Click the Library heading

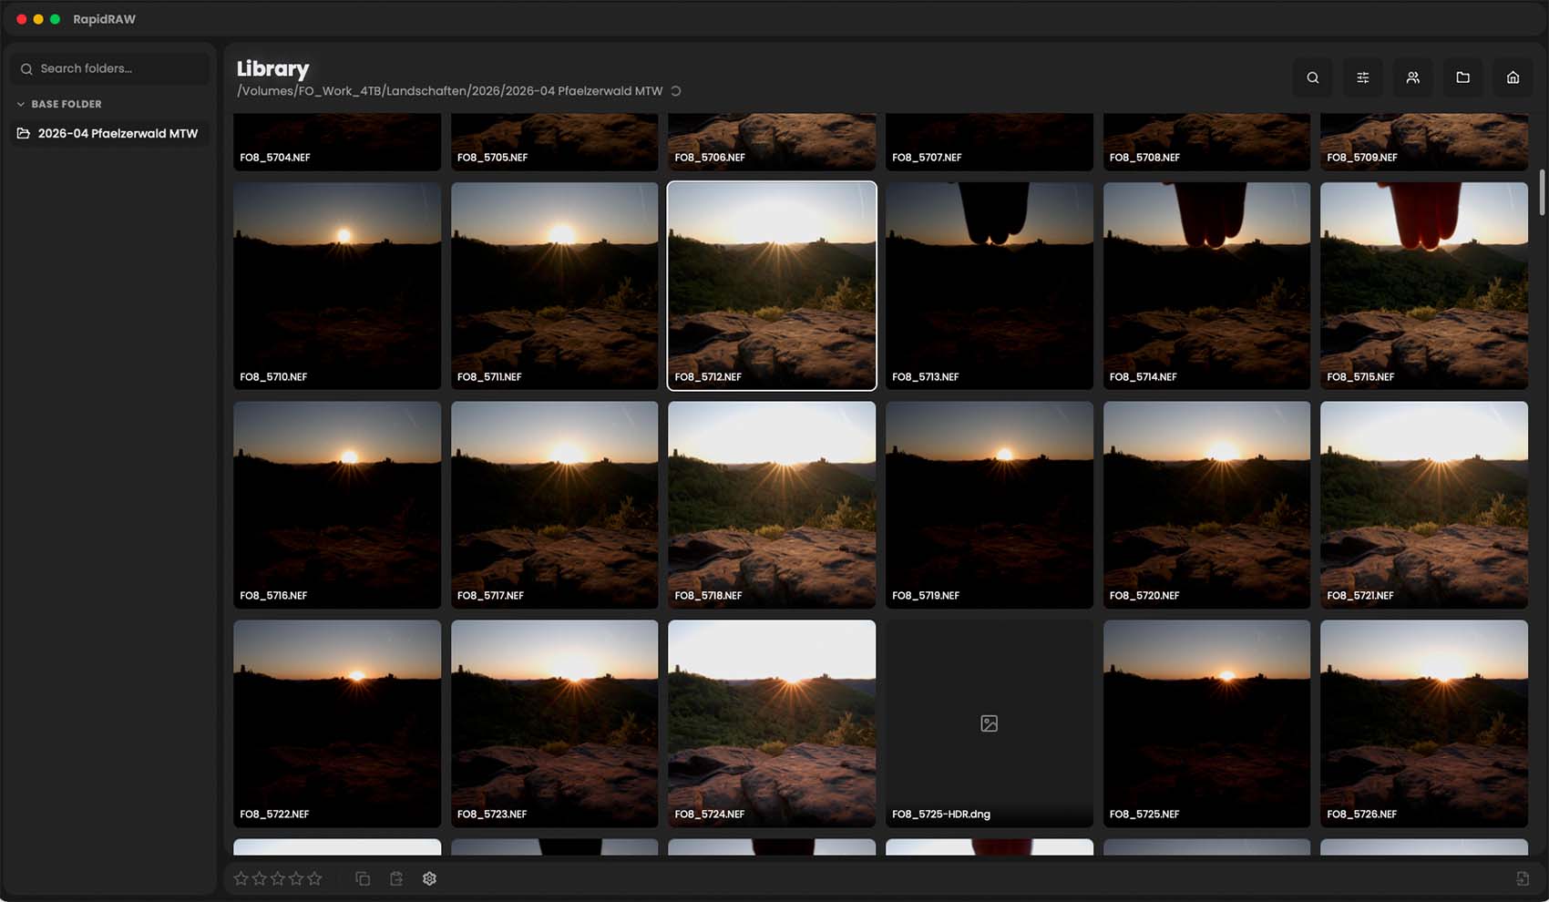point(272,69)
